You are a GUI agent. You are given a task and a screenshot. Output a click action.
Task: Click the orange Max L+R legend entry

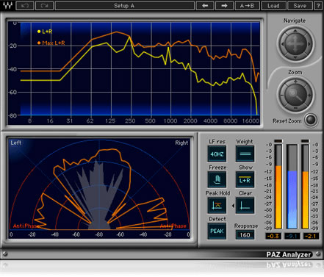point(51,43)
